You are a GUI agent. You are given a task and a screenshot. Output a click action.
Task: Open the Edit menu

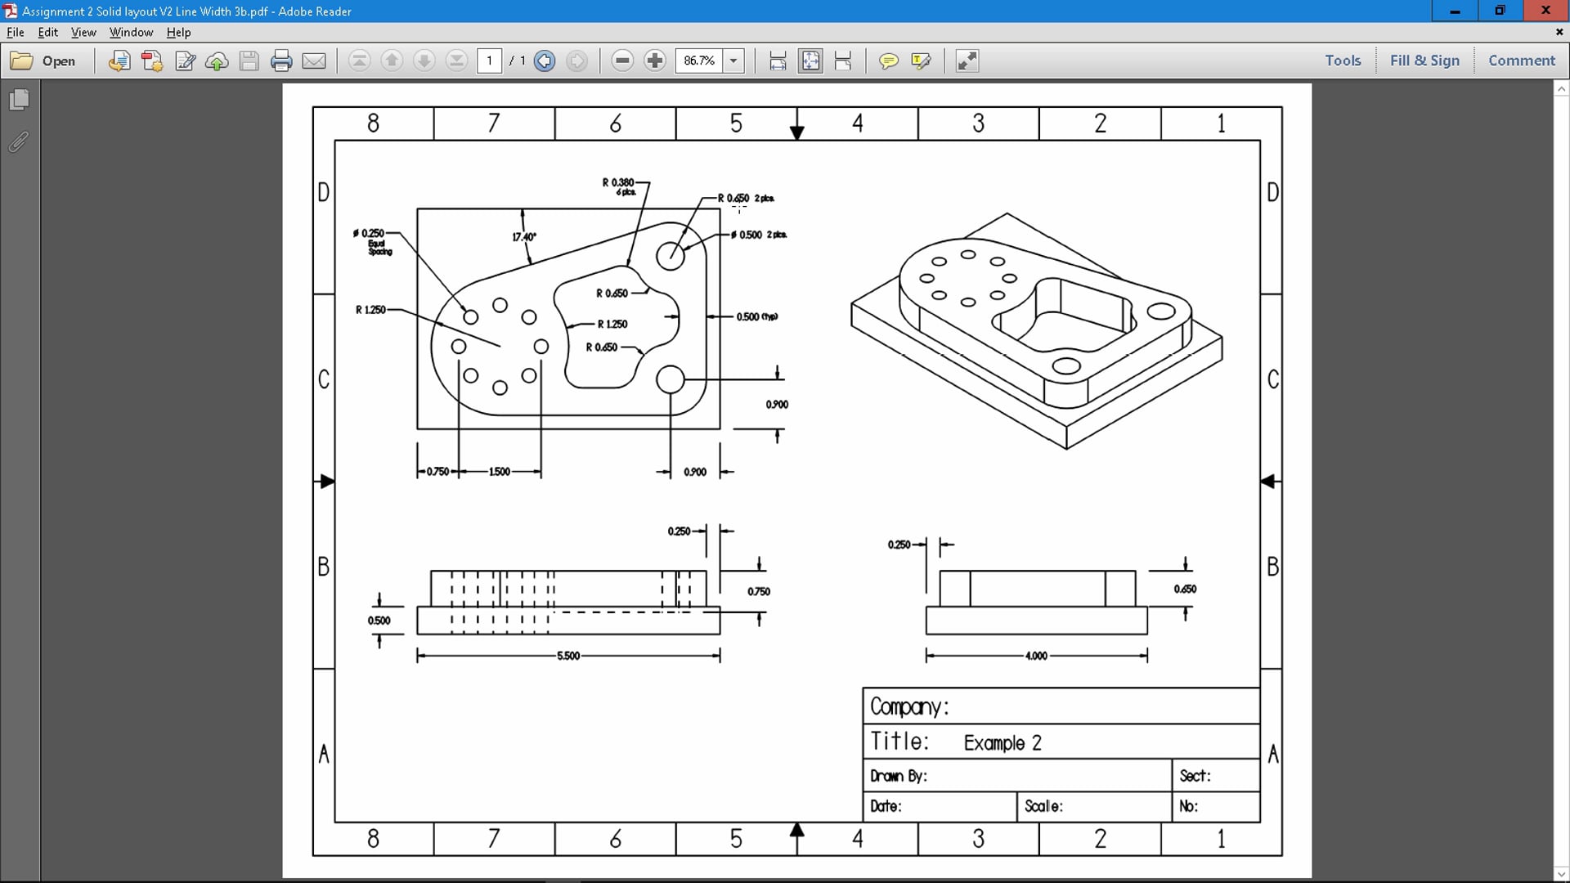click(47, 33)
